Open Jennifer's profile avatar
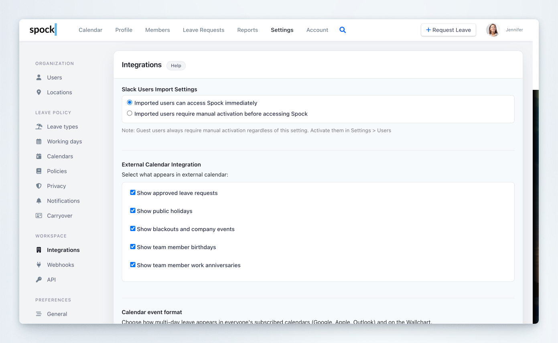 pos(493,30)
